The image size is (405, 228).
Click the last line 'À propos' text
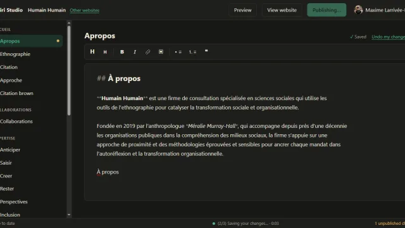coord(108,172)
